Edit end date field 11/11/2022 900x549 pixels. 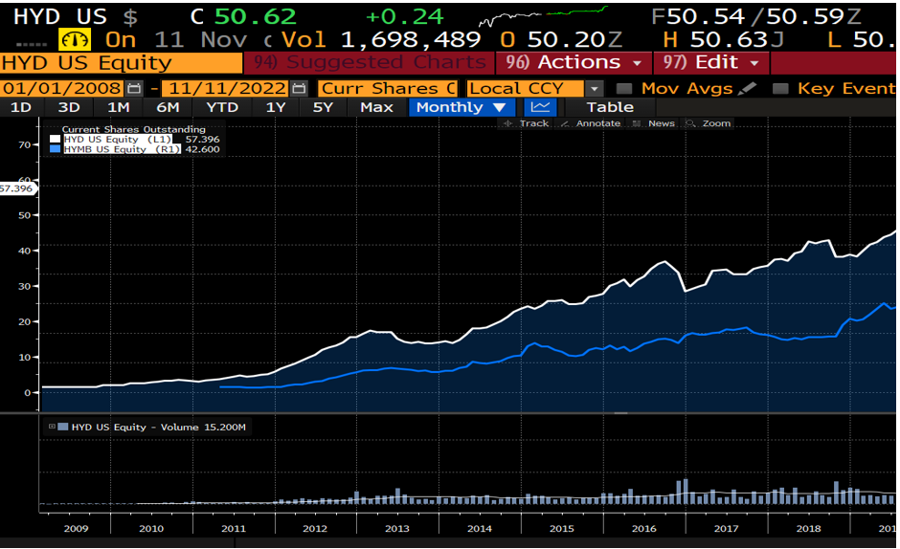tap(226, 88)
